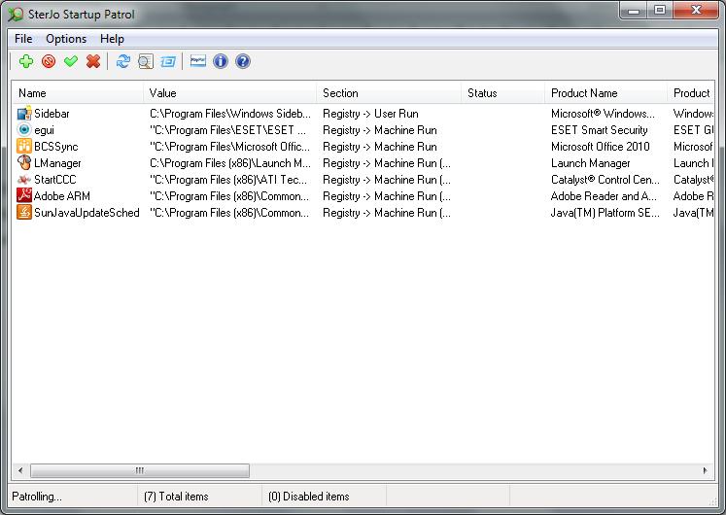The width and height of the screenshot is (726, 515).
Task: Open the File menu
Action: tap(23, 39)
